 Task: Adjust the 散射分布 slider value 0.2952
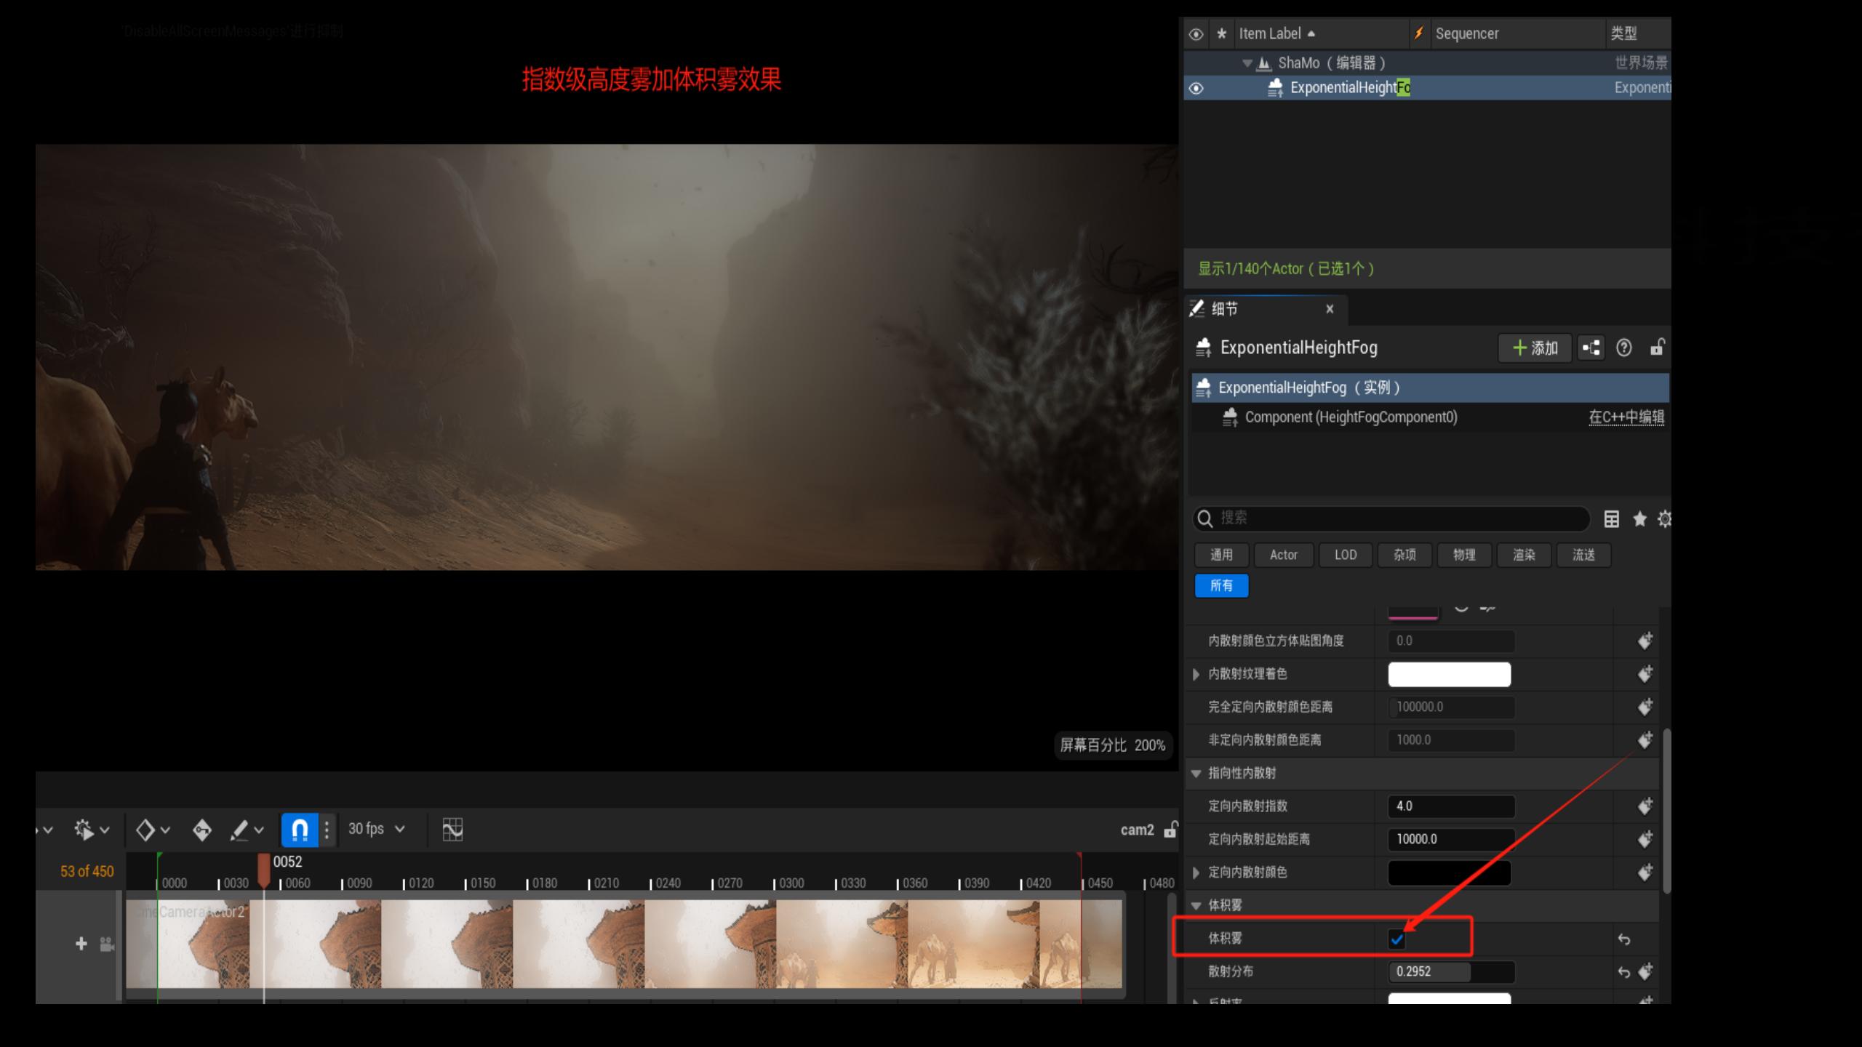(x=1451, y=971)
